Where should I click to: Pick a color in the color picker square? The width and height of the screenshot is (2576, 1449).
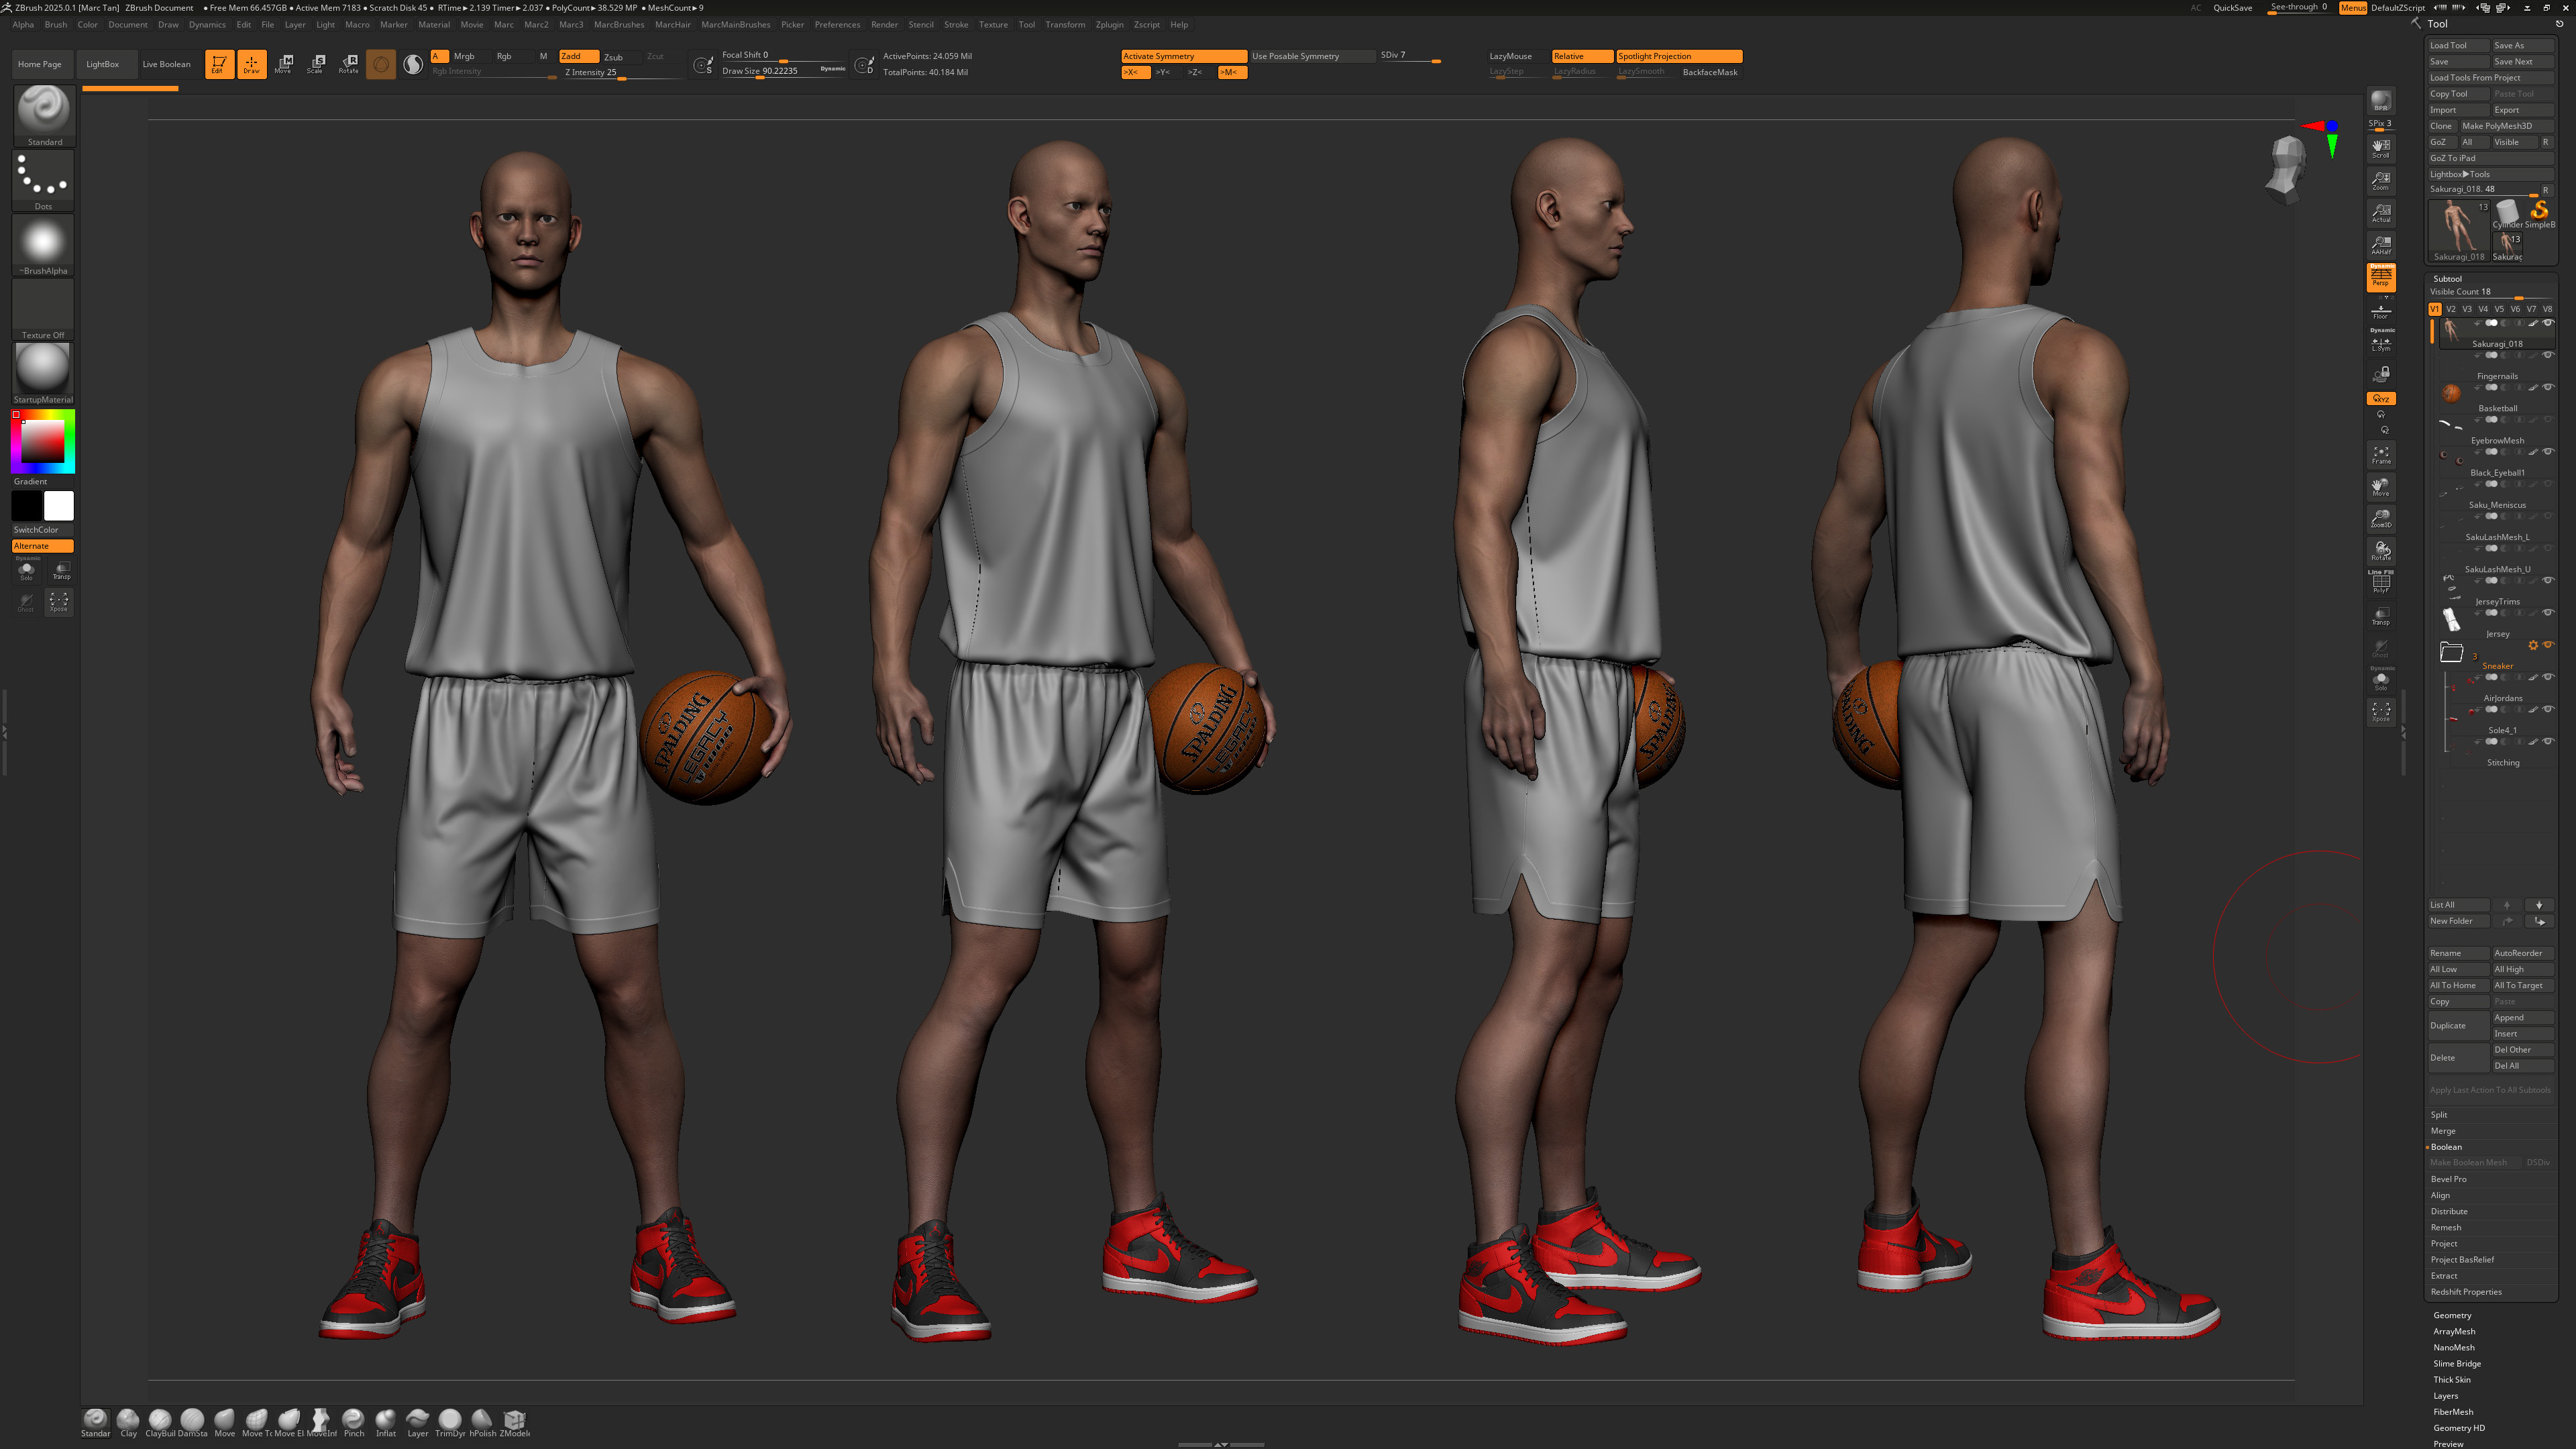click(43, 441)
